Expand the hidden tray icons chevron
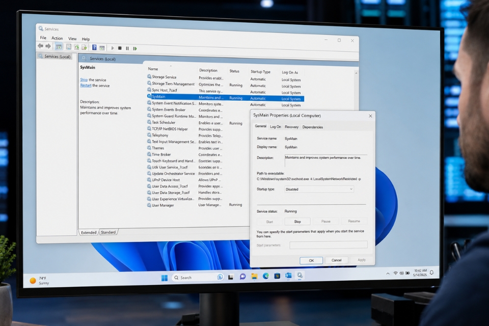 [388, 274]
